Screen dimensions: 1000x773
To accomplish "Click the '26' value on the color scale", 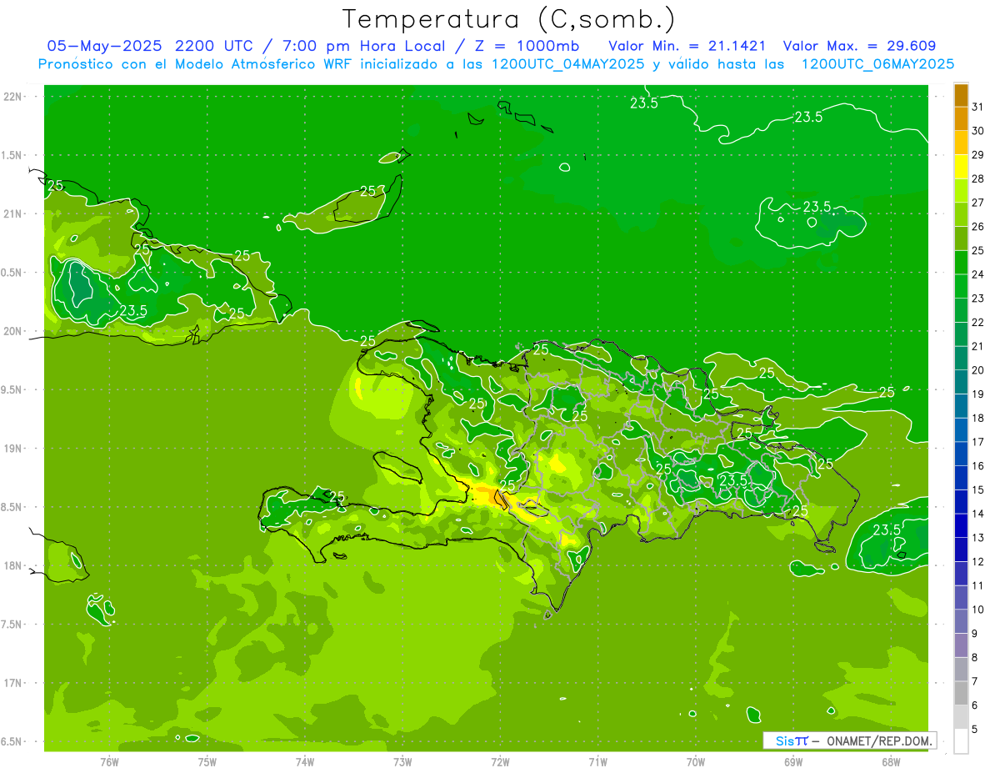I will [x=977, y=226].
